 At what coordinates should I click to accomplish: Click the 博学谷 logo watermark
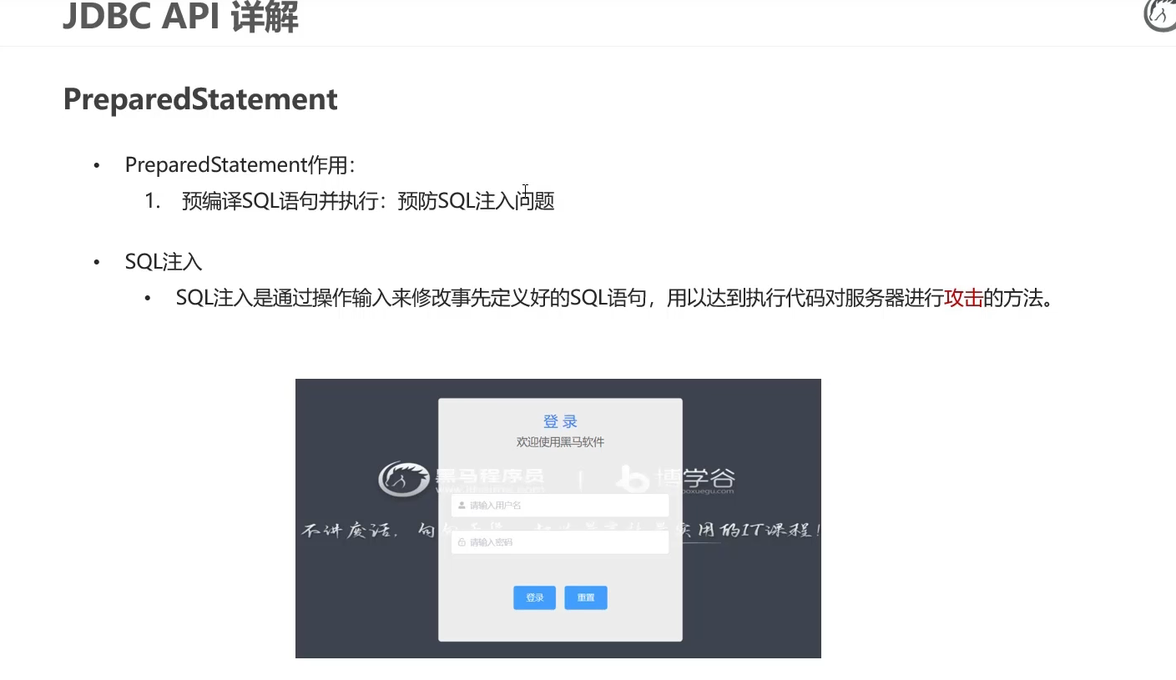click(x=675, y=478)
